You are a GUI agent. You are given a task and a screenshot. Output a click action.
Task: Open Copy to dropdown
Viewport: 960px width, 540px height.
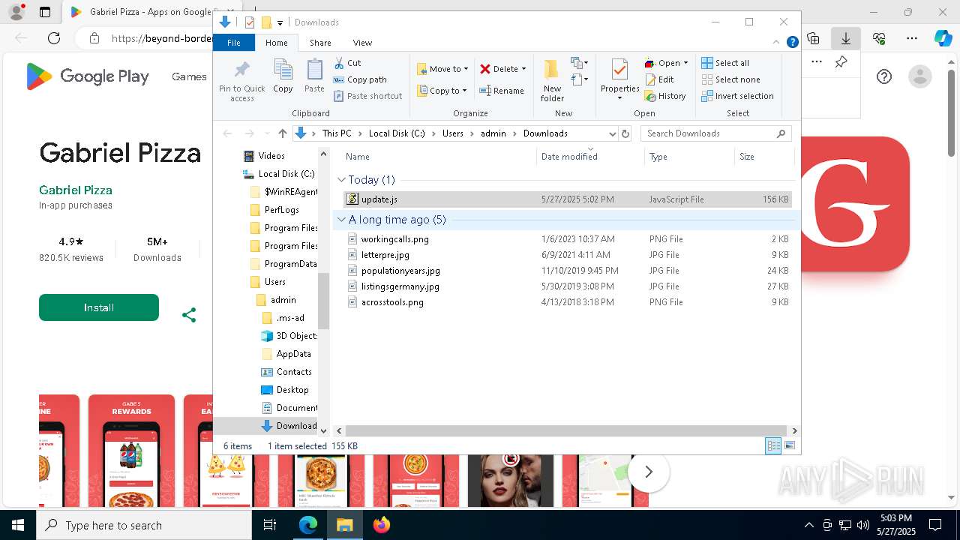tap(442, 91)
